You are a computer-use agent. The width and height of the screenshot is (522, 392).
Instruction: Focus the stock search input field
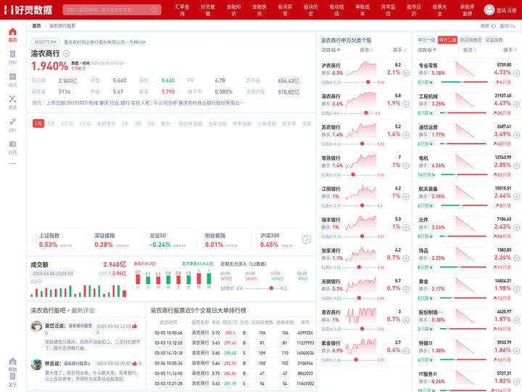(112, 9)
